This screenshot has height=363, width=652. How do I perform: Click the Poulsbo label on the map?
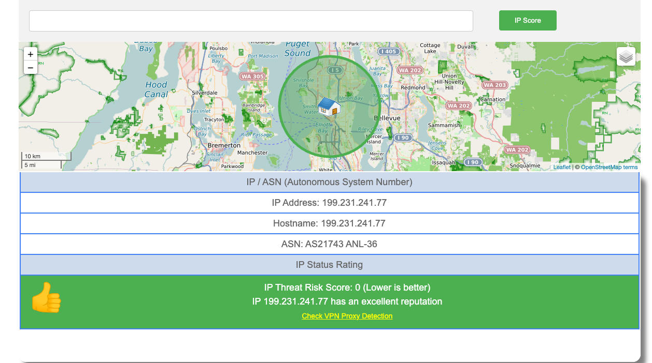point(219,49)
